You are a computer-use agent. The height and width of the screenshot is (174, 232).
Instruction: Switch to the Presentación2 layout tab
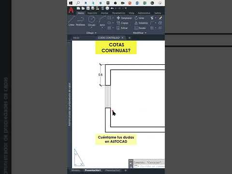coord(113,170)
